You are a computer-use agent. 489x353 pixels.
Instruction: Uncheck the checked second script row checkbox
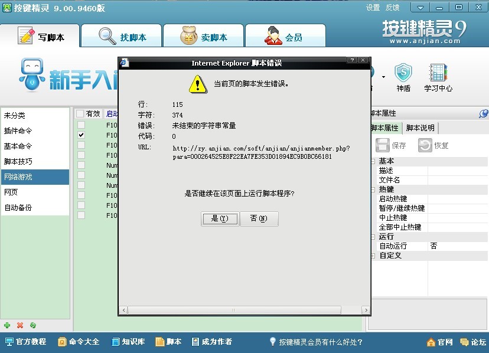click(x=81, y=135)
